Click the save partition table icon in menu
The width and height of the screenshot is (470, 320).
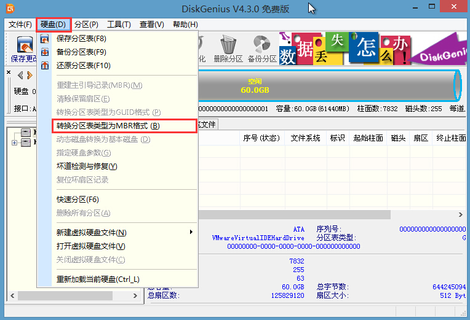click(x=44, y=39)
